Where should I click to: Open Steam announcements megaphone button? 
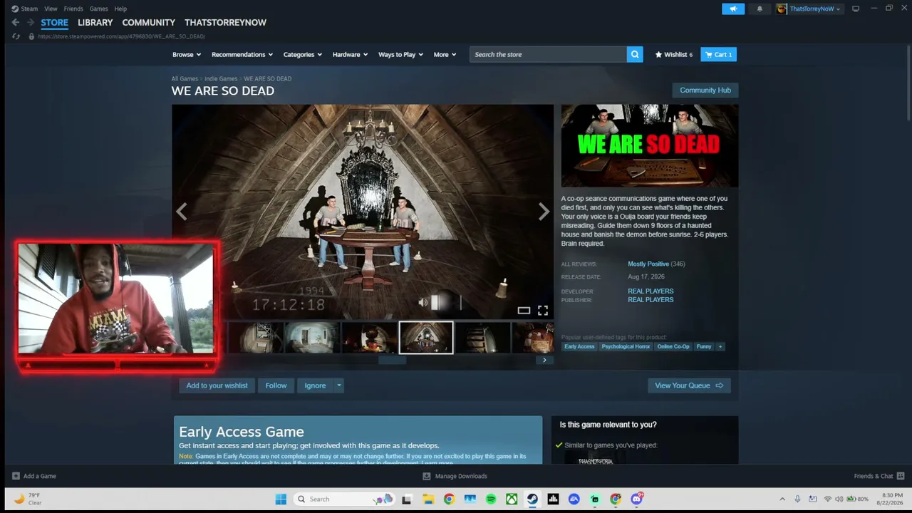(x=733, y=9)
